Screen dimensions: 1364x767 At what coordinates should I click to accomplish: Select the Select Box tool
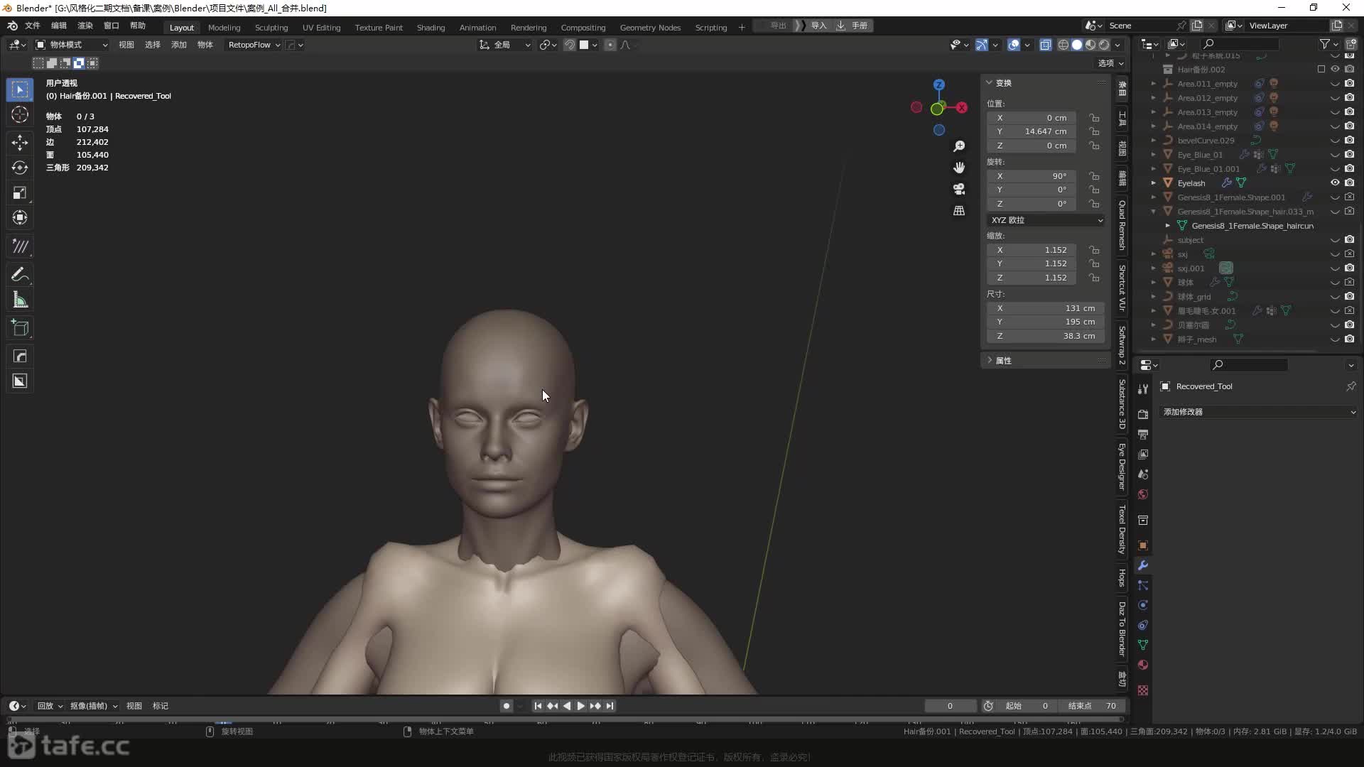coord(20,89)
